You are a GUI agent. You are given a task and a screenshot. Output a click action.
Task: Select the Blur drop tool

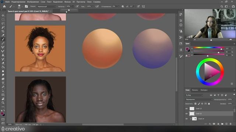[3, 71]
